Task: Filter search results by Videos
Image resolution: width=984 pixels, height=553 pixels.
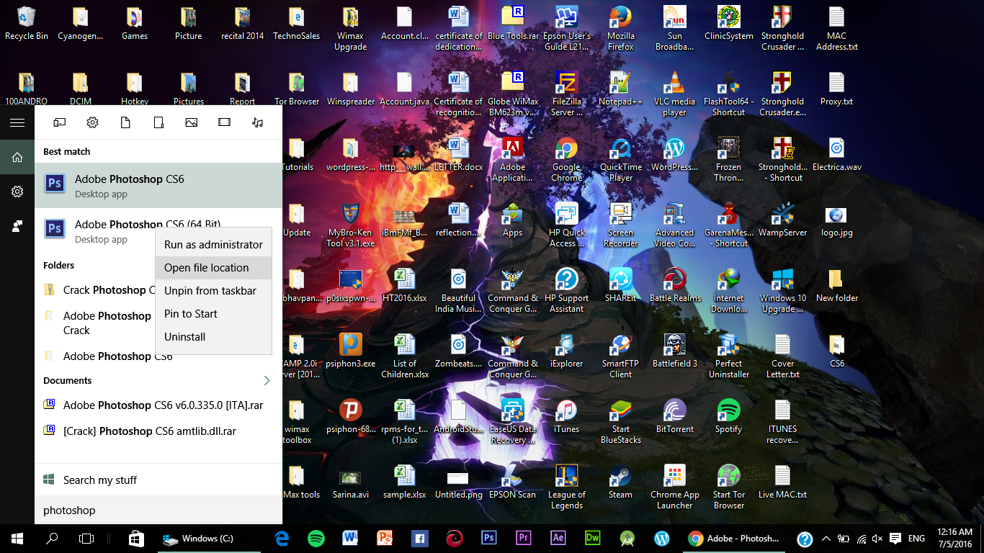Action: [x=224, y=122]
